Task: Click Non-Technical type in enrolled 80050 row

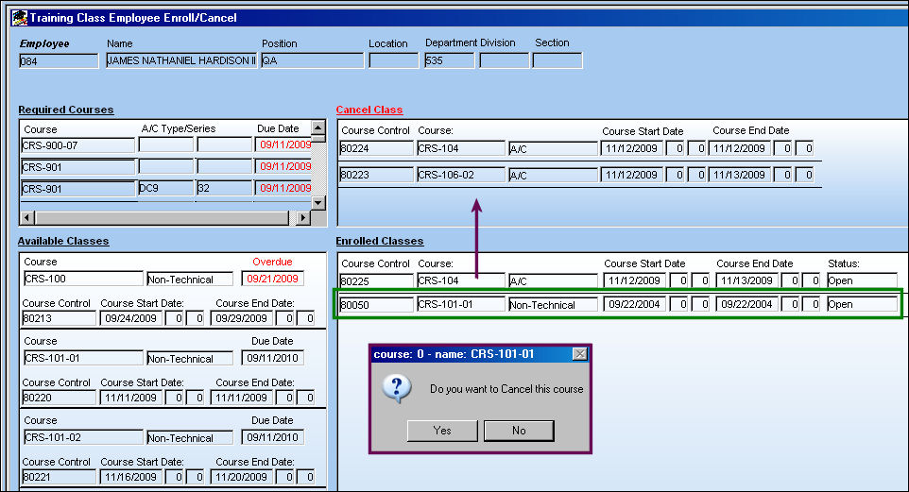Action: click(x=553, y=305)
